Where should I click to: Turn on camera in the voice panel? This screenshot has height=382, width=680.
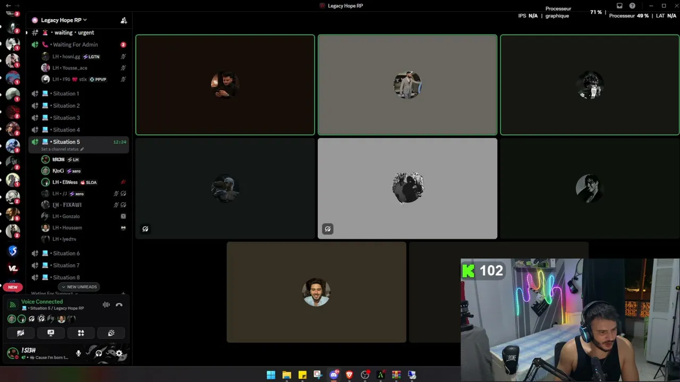click(21, 333)
